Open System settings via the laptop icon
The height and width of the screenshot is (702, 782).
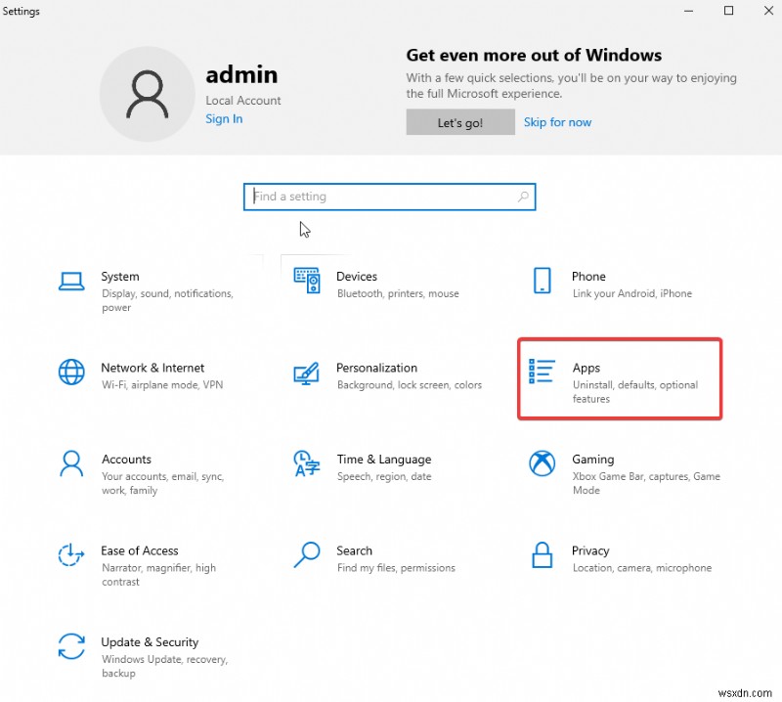[x=71, y=281]
